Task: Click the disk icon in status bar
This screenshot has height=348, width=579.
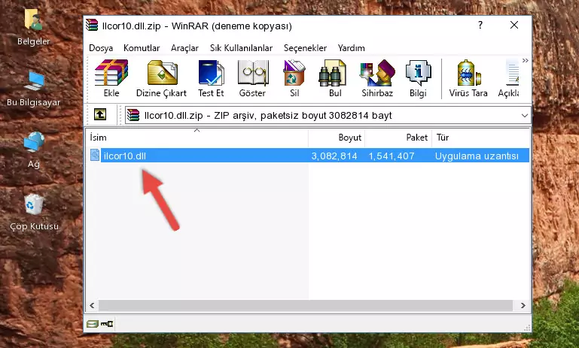Action: tap(93, 324)
